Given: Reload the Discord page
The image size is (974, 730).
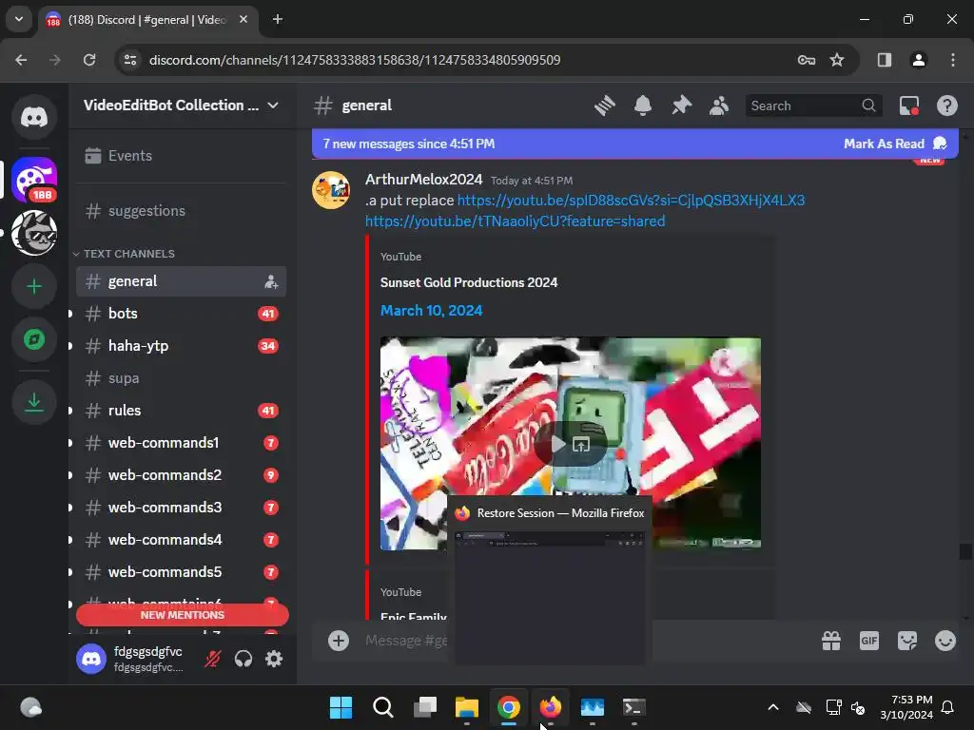Looking at the screenshot, I should pyautogui.click(x=89, y=60).
